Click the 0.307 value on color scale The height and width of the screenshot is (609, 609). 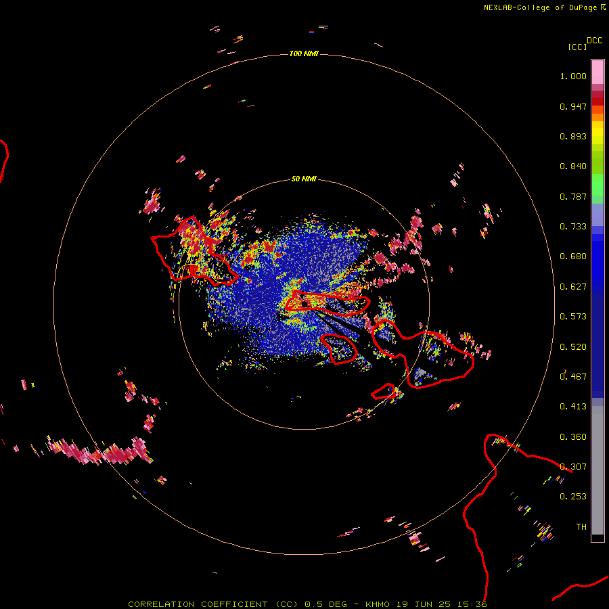pos(573,467)
